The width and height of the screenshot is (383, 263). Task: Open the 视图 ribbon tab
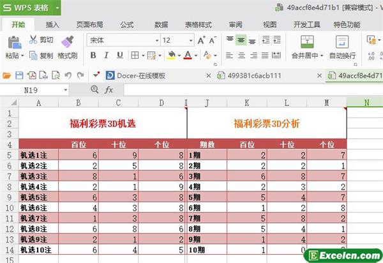click(270, 24)
